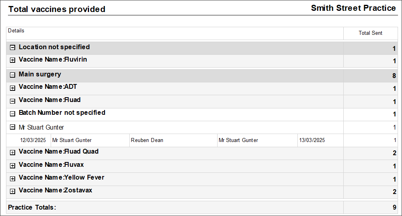Collapse the Main surgery group
The height and width of the screenshot is (216, 402).
coord(12,75)
